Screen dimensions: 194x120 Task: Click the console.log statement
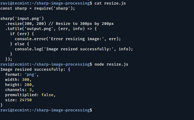click(x=74, y=49)
